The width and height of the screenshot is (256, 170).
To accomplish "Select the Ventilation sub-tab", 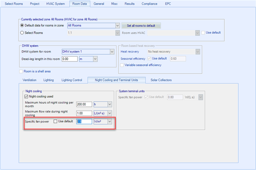I will (x=29, y=80).
